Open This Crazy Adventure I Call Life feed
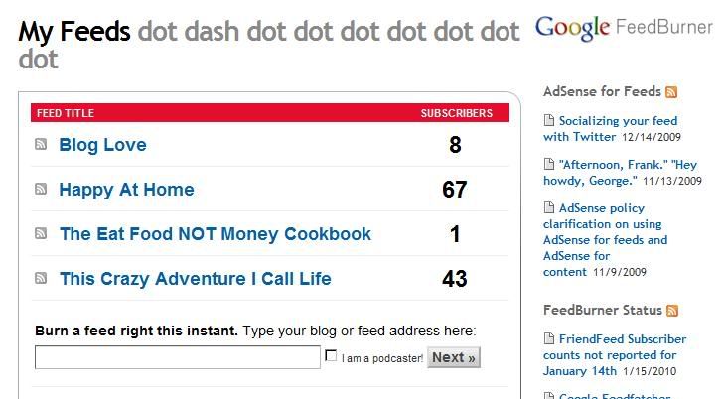Viewport: 726px width, 399px height. pos(196,279)
